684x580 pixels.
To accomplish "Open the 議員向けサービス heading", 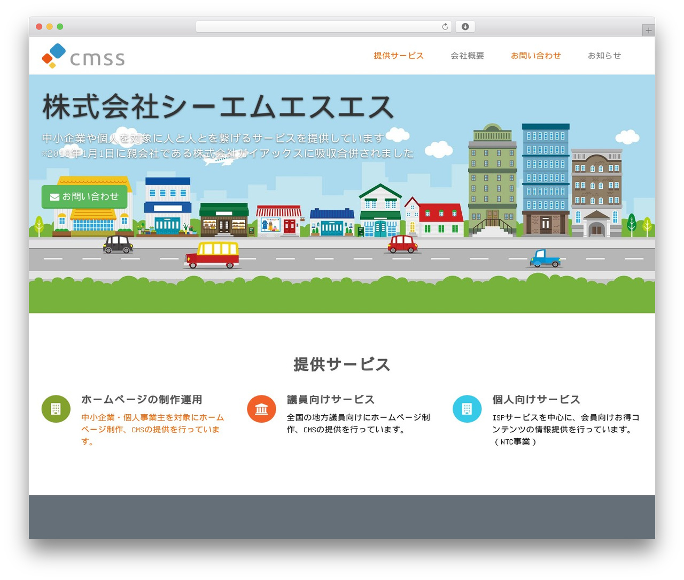I will [331, 400].
